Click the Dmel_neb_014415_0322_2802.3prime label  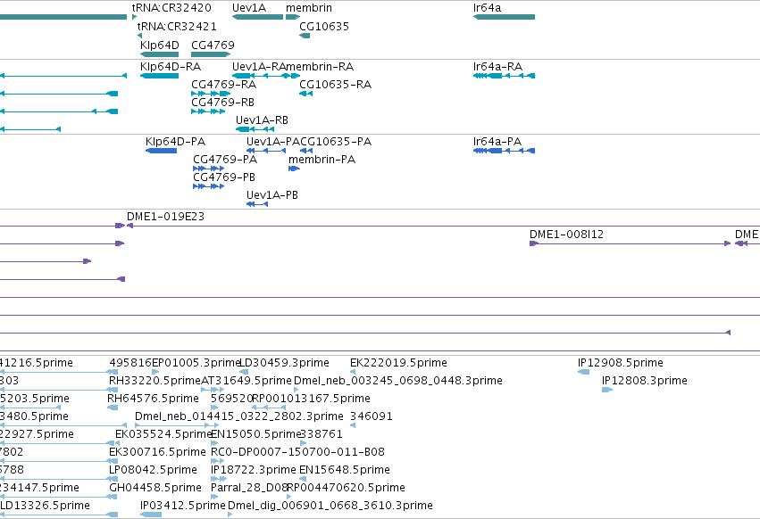tap(239, 416)
